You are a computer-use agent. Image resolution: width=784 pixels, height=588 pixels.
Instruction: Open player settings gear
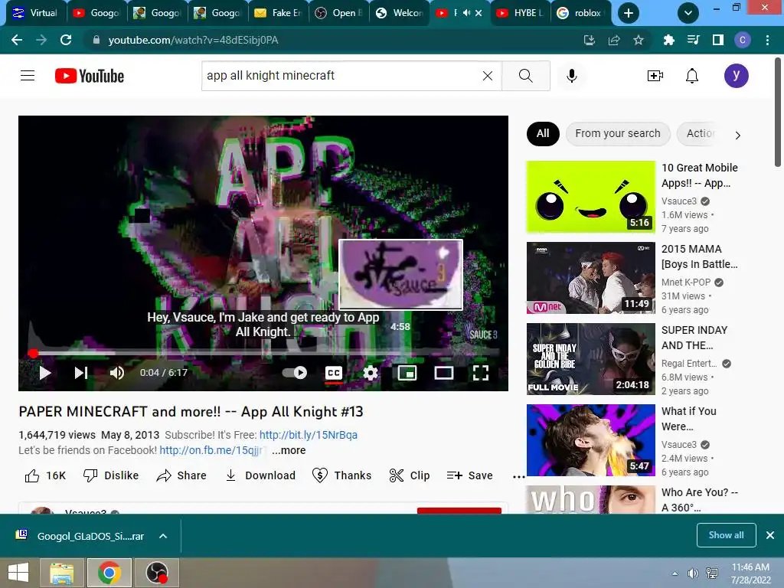coord(371,373)
